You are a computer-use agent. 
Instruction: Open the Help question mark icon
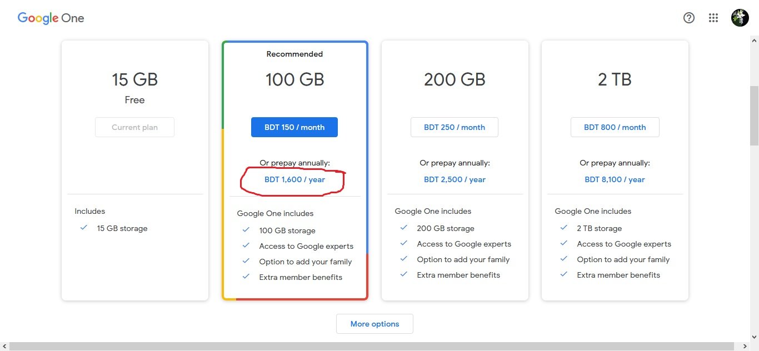(x=689, y=18)
